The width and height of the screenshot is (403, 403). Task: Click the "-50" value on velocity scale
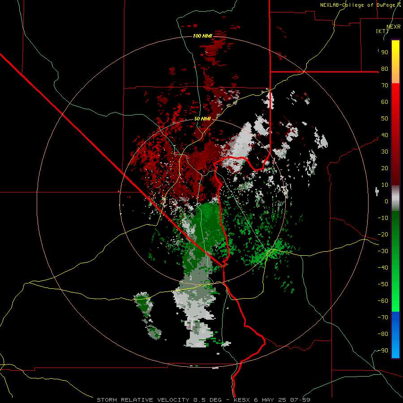coord(383,284)
